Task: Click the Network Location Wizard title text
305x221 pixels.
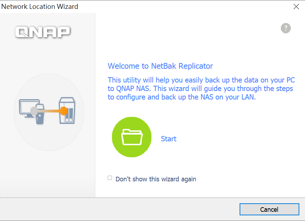Action: tap(40, 6)
